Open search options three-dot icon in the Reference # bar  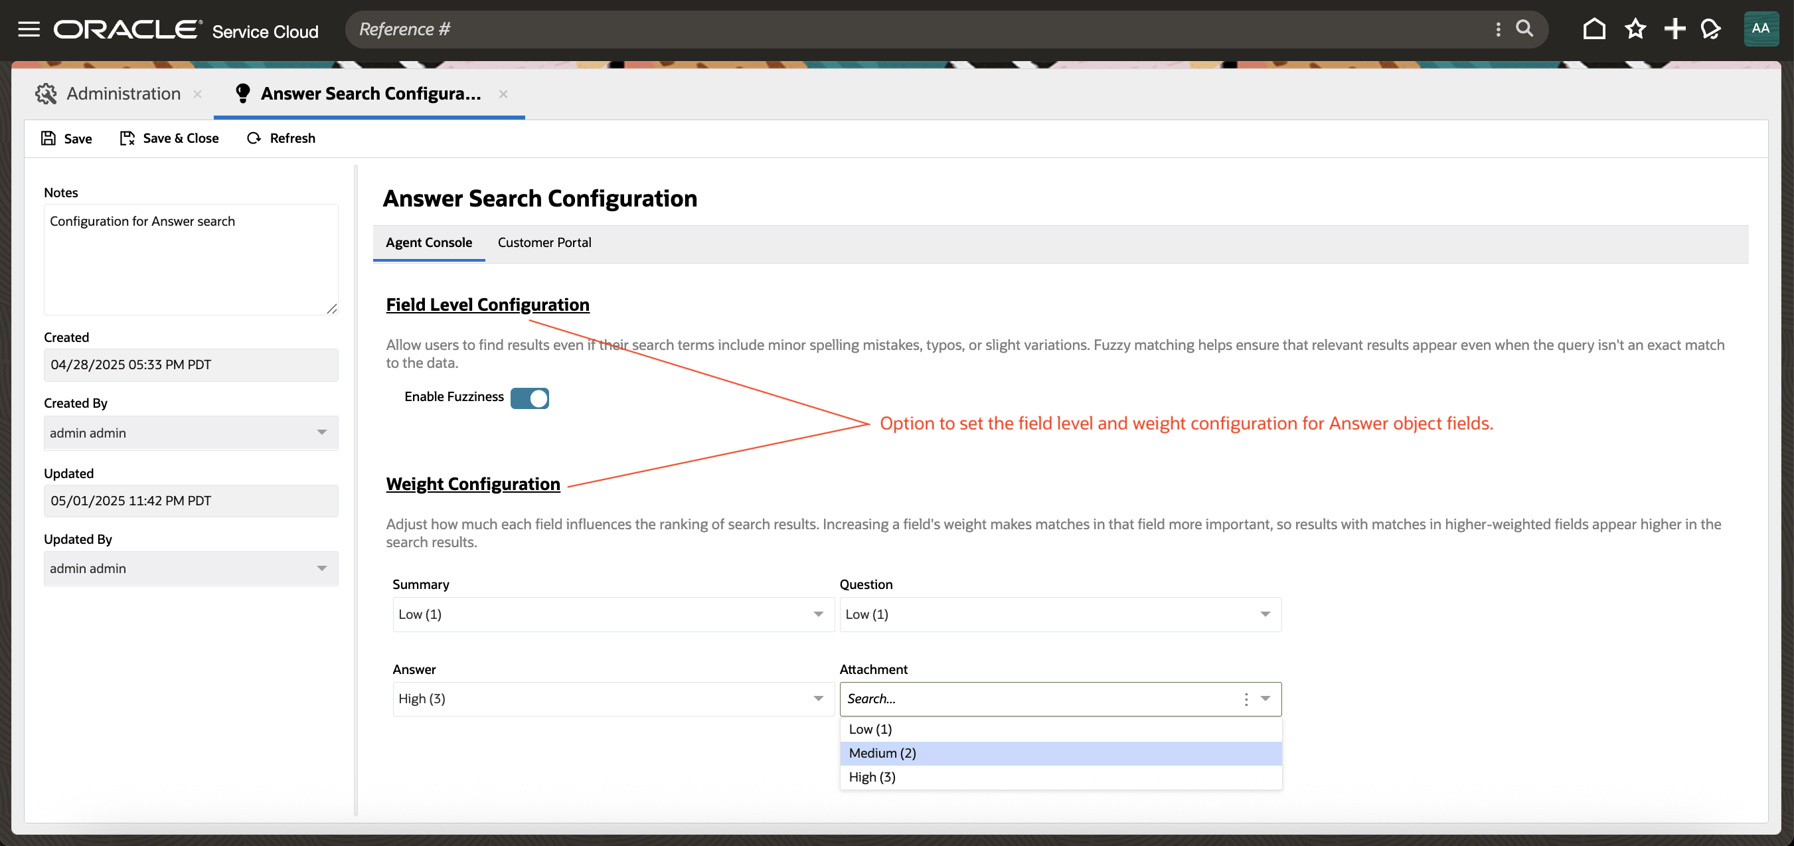point(1498,29)
